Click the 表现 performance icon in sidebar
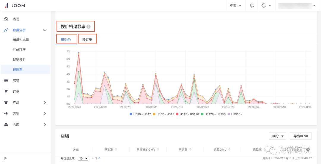The image size is (321, 164). (x=6, y=19)
